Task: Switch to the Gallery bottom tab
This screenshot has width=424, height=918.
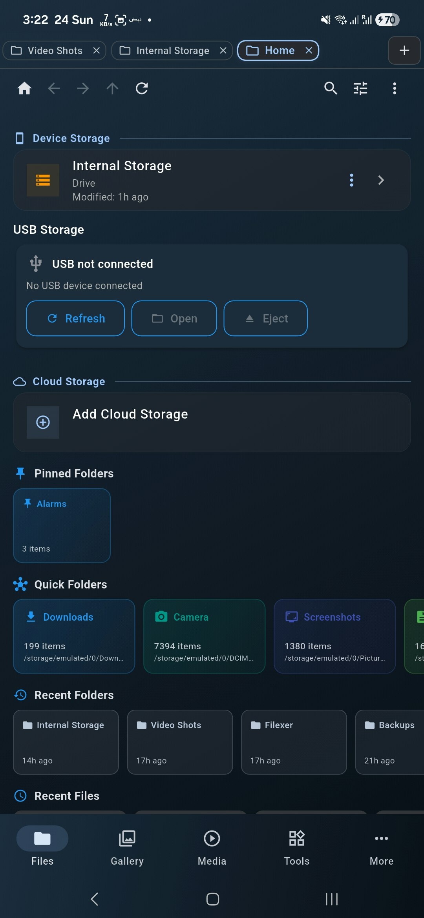Action: pyautogui.click(x=127, y=848)
